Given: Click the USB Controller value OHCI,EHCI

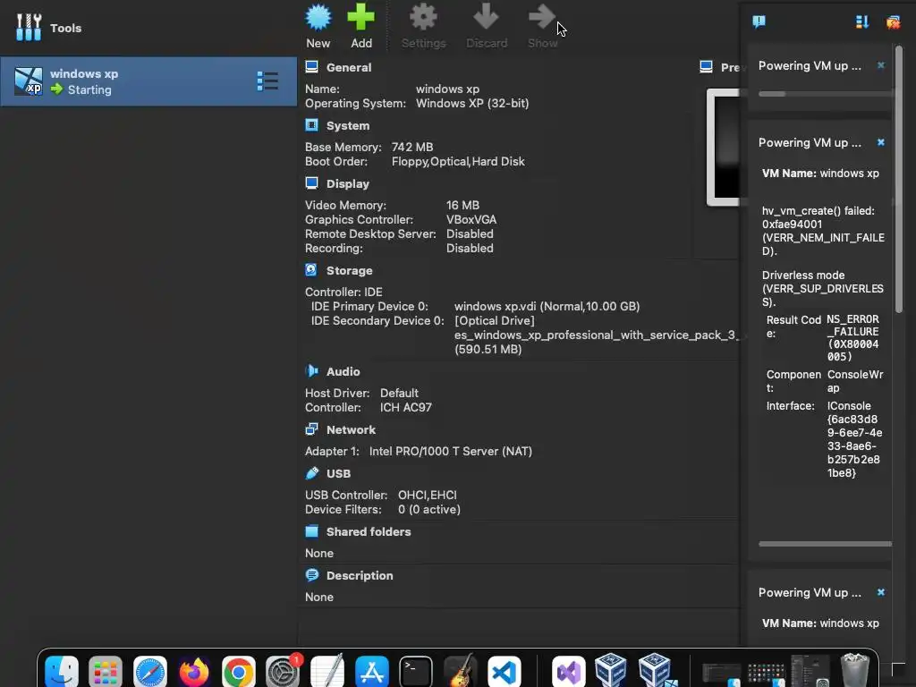Looking at the screenshot, I should 427,495.
